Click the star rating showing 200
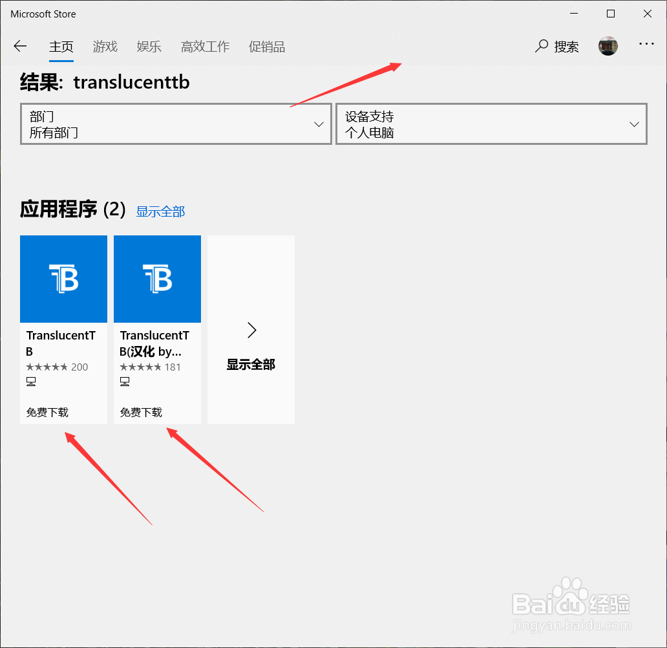667x648 pixels. 57,367
